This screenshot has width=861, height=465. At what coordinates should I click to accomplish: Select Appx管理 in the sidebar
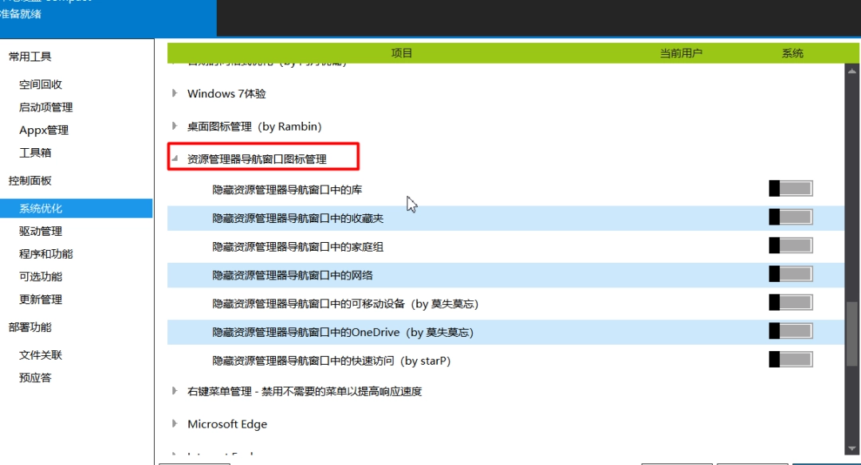[x=44, y=130]
